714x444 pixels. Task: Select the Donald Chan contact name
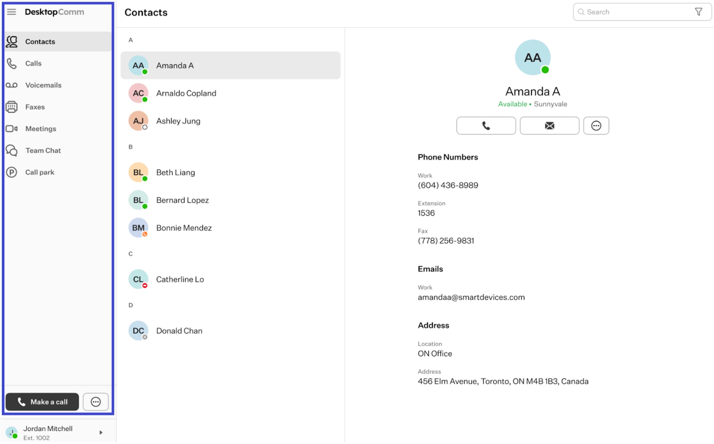[x=179, y=331]
